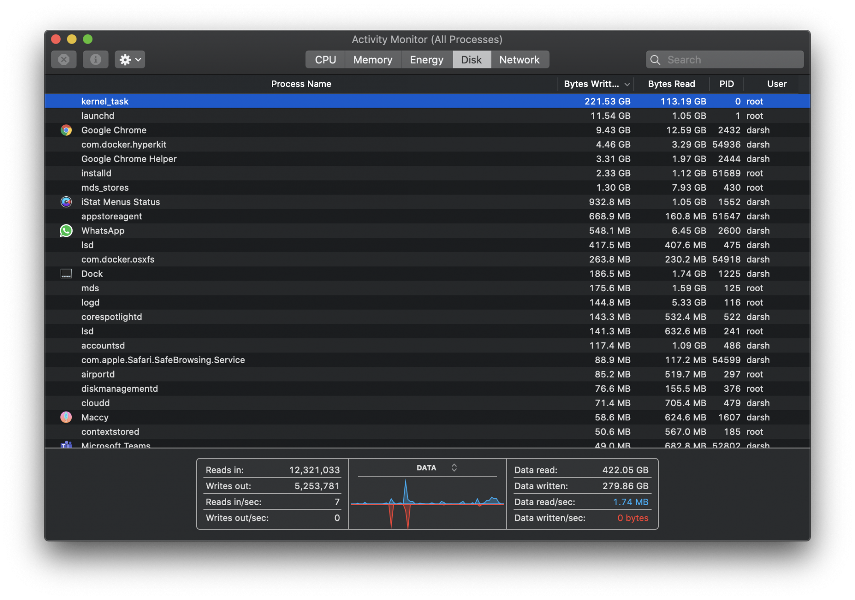Click the Maccy app icon

click(x=66, y=417)
